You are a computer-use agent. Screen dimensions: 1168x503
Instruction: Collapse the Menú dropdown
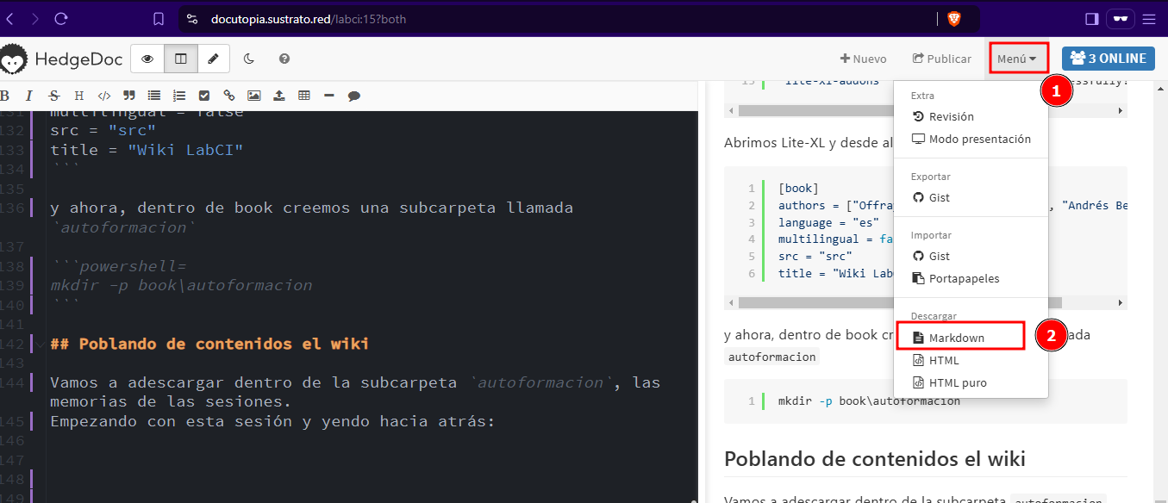(1018, 59)
